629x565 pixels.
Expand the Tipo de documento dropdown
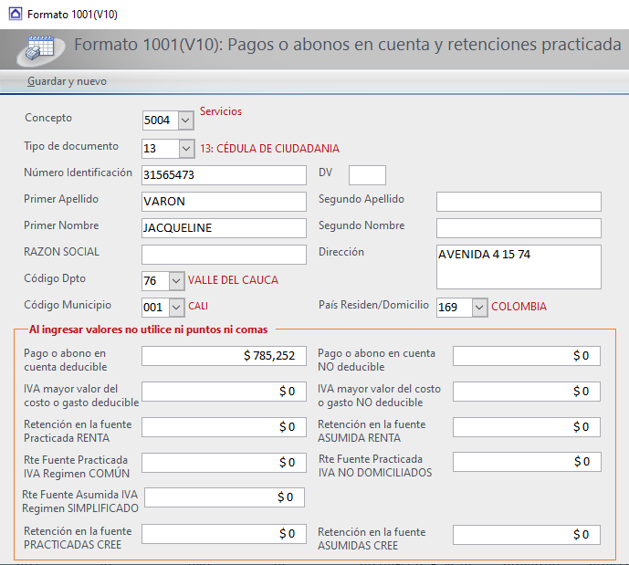[x=186, y=149]
